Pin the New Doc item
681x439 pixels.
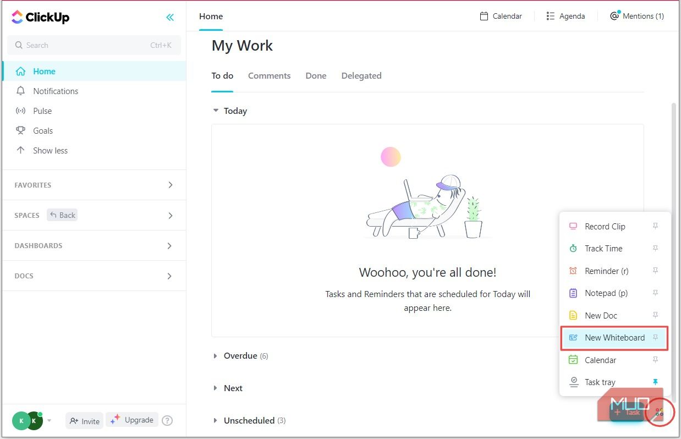(x=655, y=315)
